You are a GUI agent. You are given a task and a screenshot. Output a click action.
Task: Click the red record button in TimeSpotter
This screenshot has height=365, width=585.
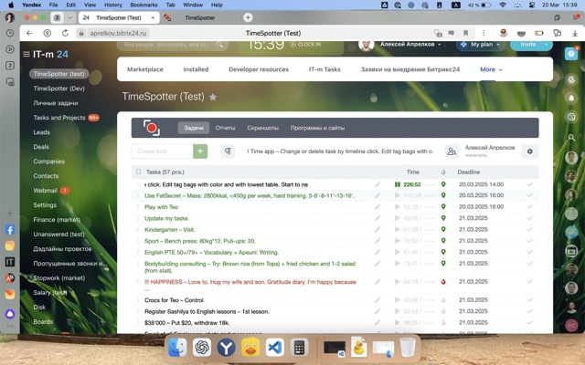pyautogui.click(x=151, y=129)
